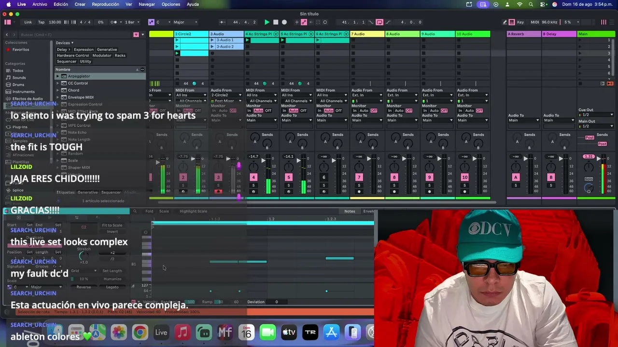Stop playback with the transport Stop button
This screenshot has width=618, height=347.
coord(276,22)
